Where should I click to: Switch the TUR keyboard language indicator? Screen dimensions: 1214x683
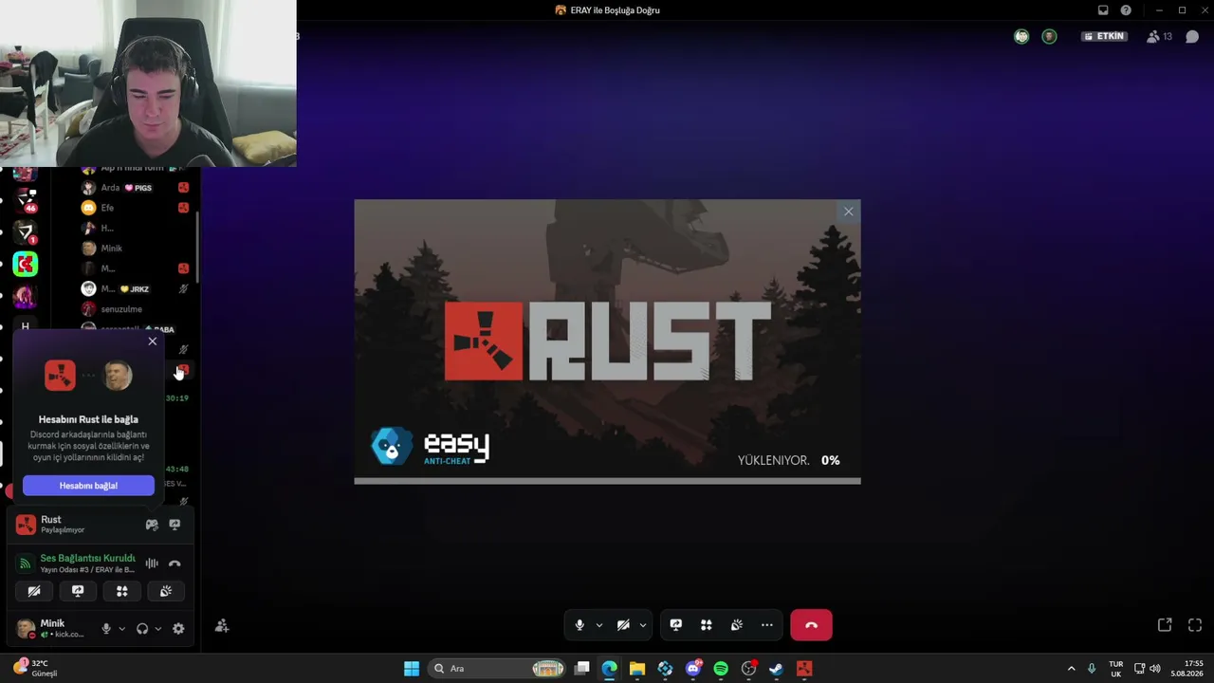click(x=1116, y=669)
